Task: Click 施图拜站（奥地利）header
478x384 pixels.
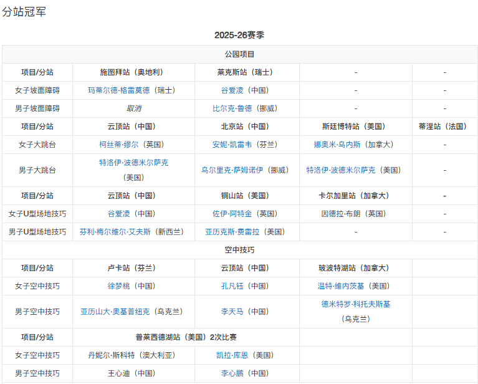Action: coord(133,72)
